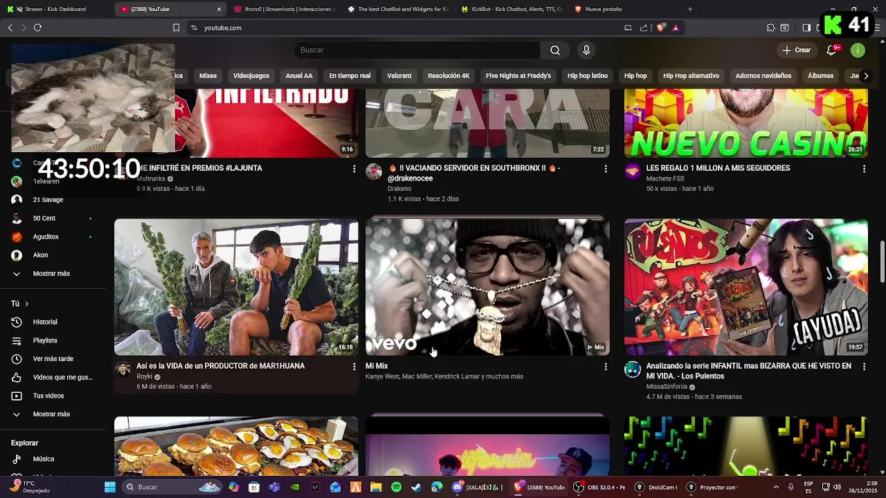The width and height of the screenshot is (886, 498).
Task: Open YouTube notifications bell
Action: pyautogui.click(x=832, y=50)
